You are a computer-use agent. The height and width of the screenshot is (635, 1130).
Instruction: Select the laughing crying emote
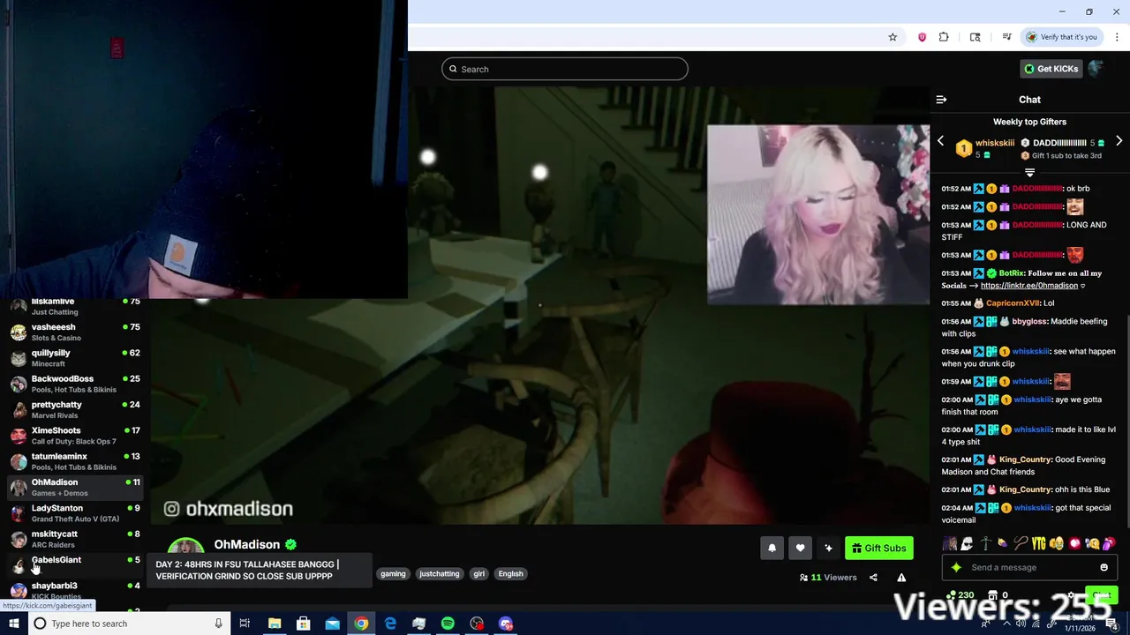[1056, 543]
